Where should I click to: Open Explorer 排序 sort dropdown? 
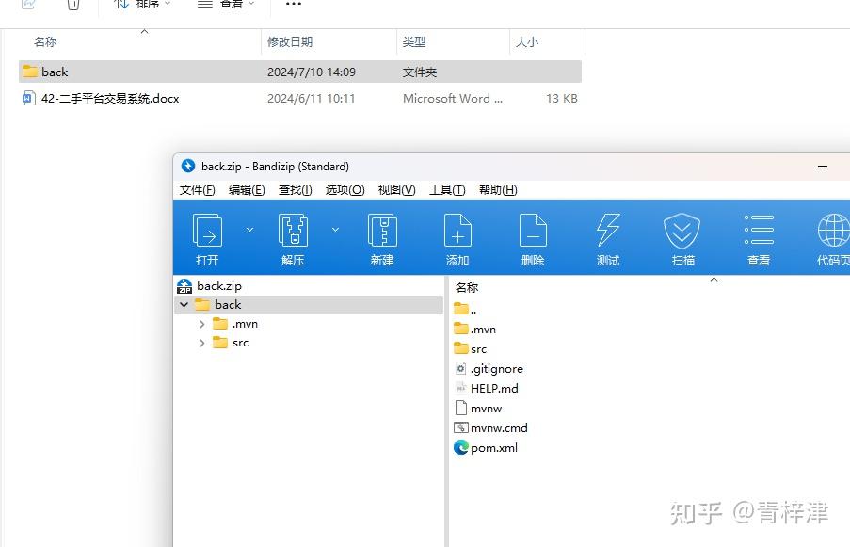pos(142,5)
